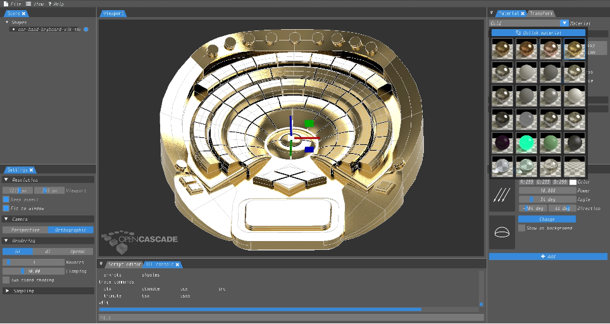Click the directional light source icon
Image resolution: width=610 pixels, height=324 pixels.
click(x=502, y=195)
